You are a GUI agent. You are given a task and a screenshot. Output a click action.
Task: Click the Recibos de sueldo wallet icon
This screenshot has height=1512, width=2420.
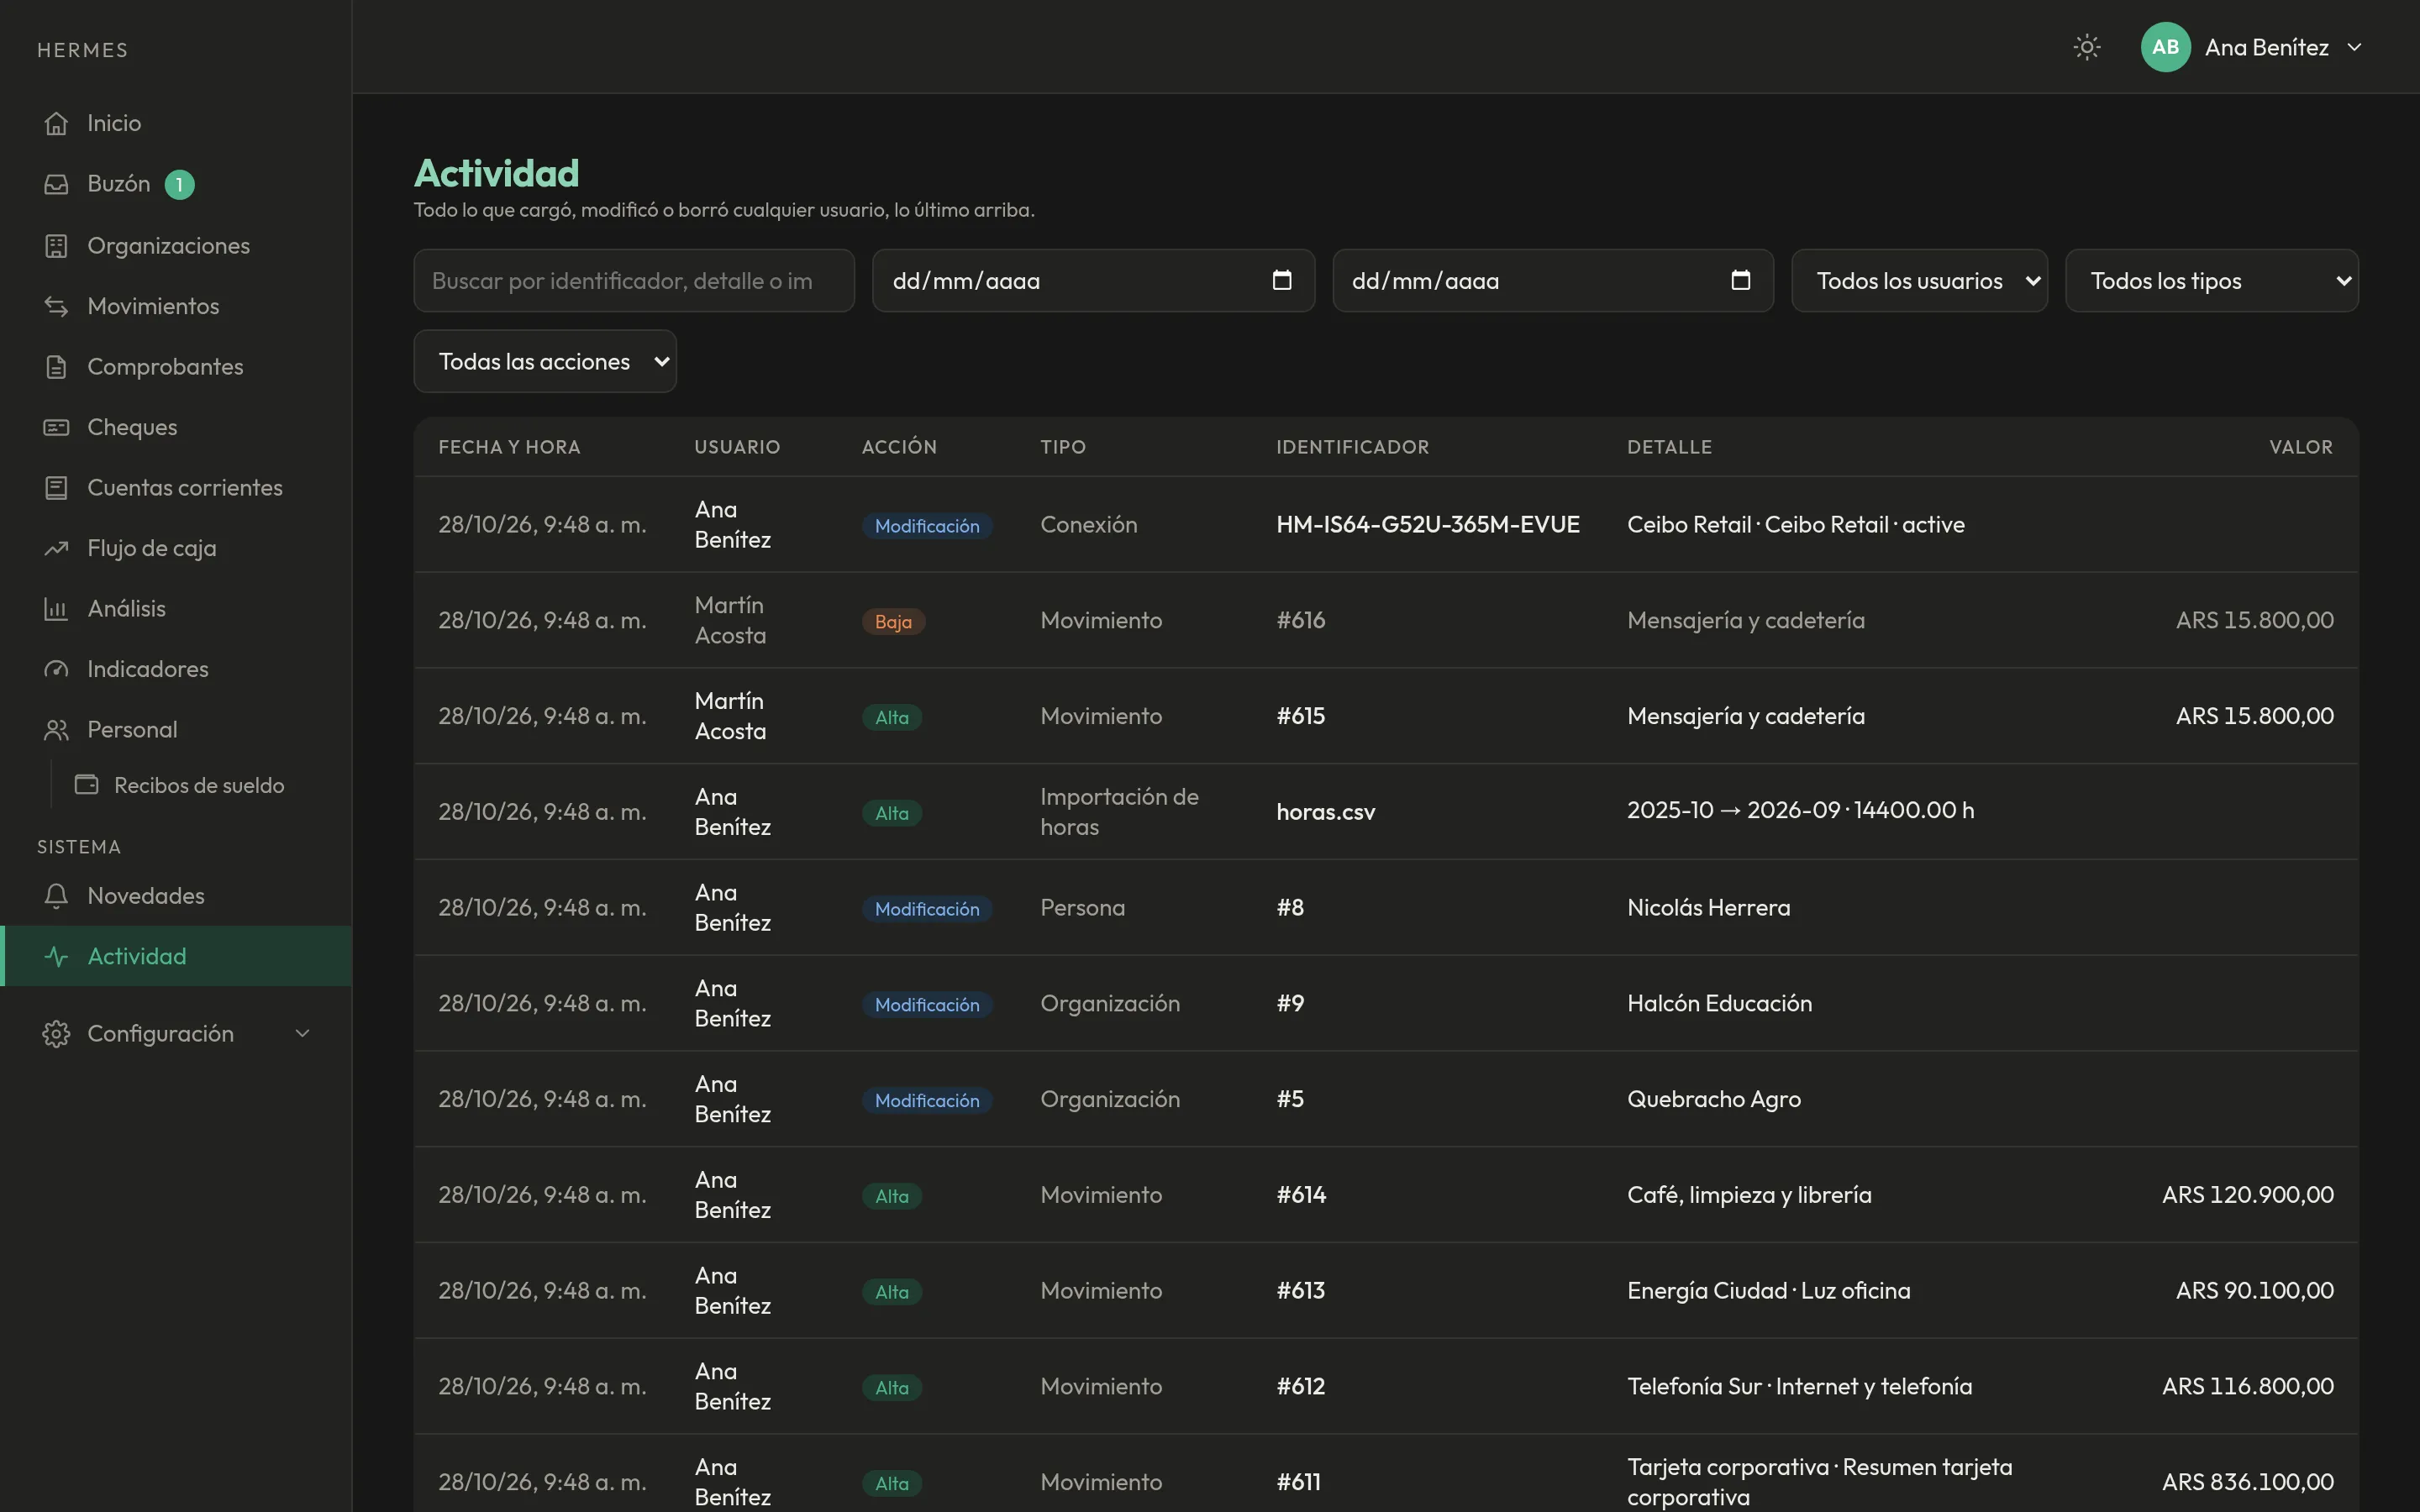pos(87,785)
